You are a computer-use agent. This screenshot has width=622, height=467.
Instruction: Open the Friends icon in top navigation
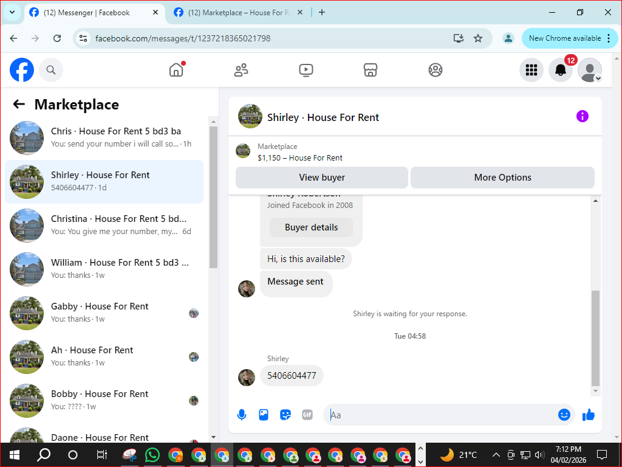tap(241, 70)
